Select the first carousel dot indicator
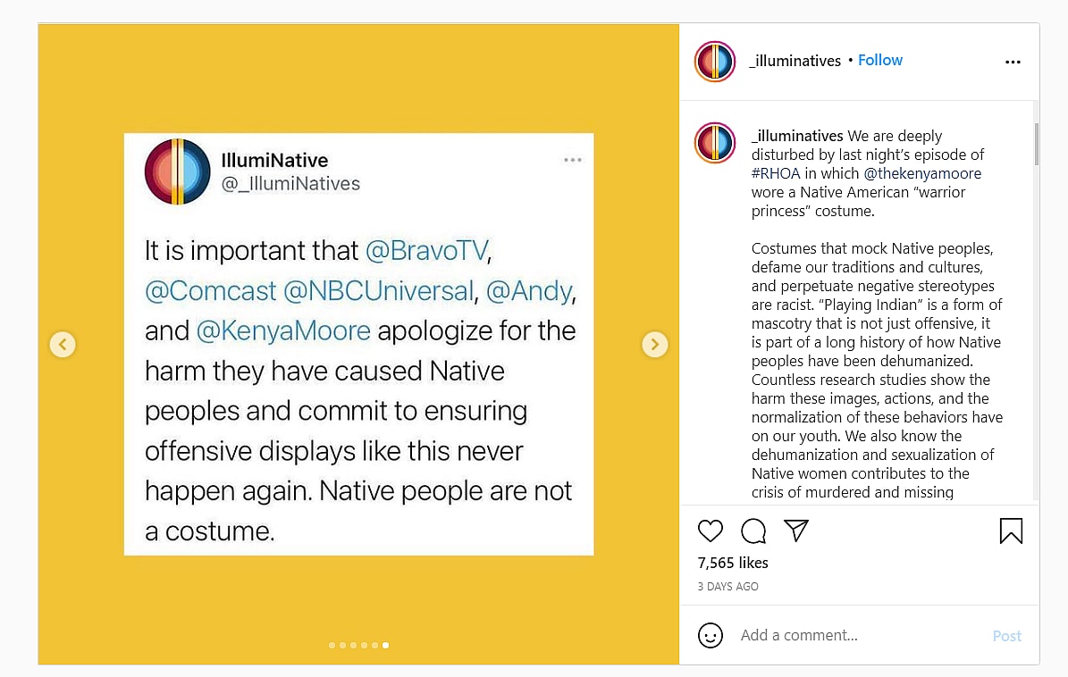1068x677 pixels. pyautogui.click(x=332, y=645)
